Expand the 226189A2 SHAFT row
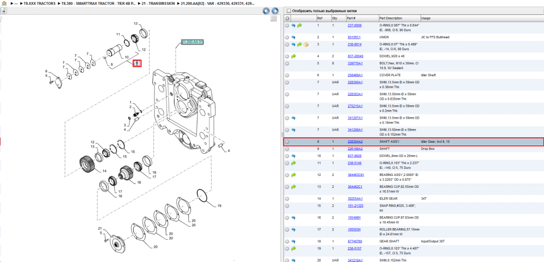This screenshot has height=262, width=544. [x=287, y=149]
